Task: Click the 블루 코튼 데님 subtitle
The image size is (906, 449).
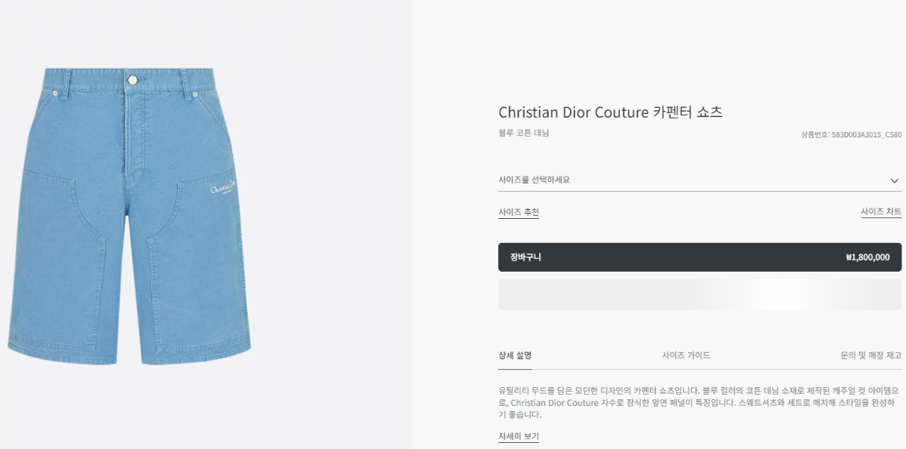Action: pos(524,133)
